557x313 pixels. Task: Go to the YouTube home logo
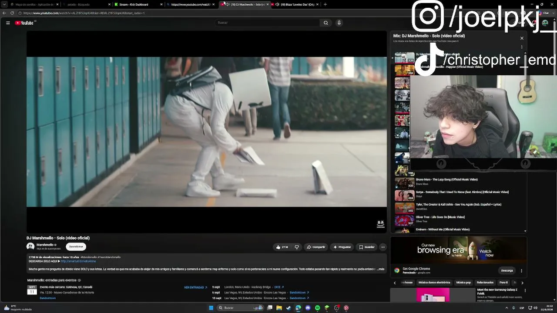tap(24, 23)
